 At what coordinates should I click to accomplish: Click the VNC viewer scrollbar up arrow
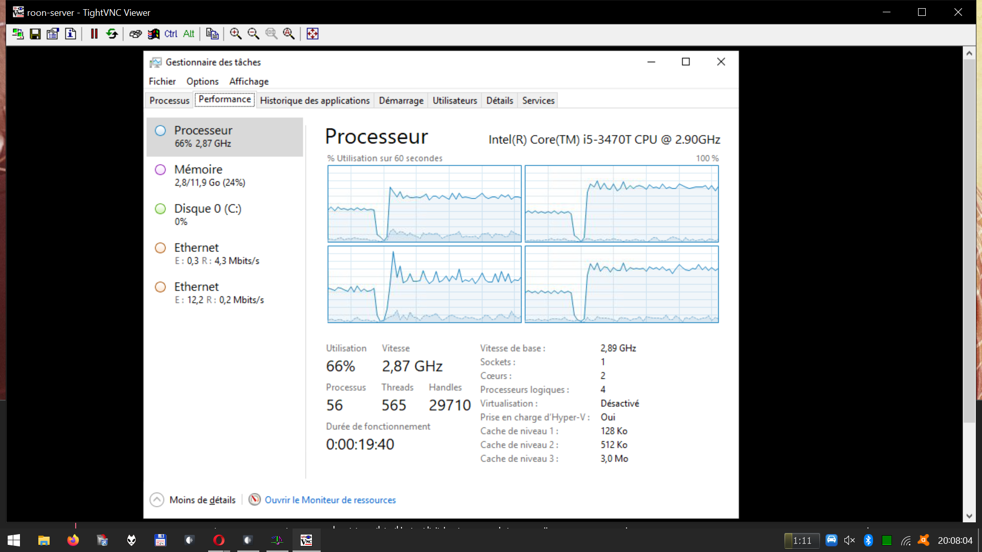click(969, 53)
